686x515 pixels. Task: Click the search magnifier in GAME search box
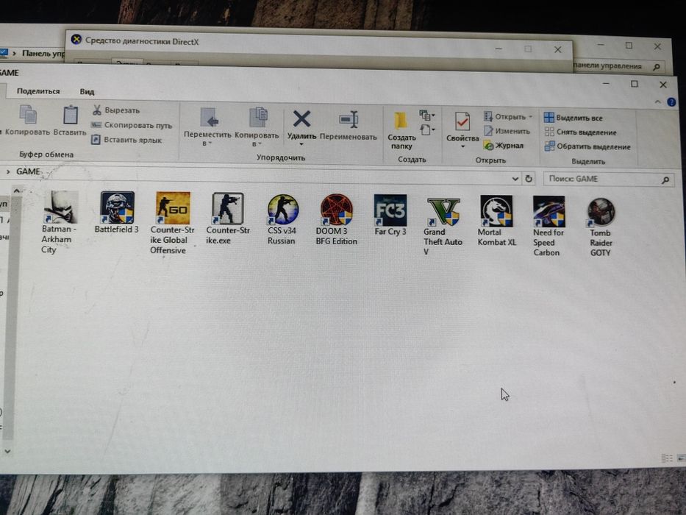(665, 180)
